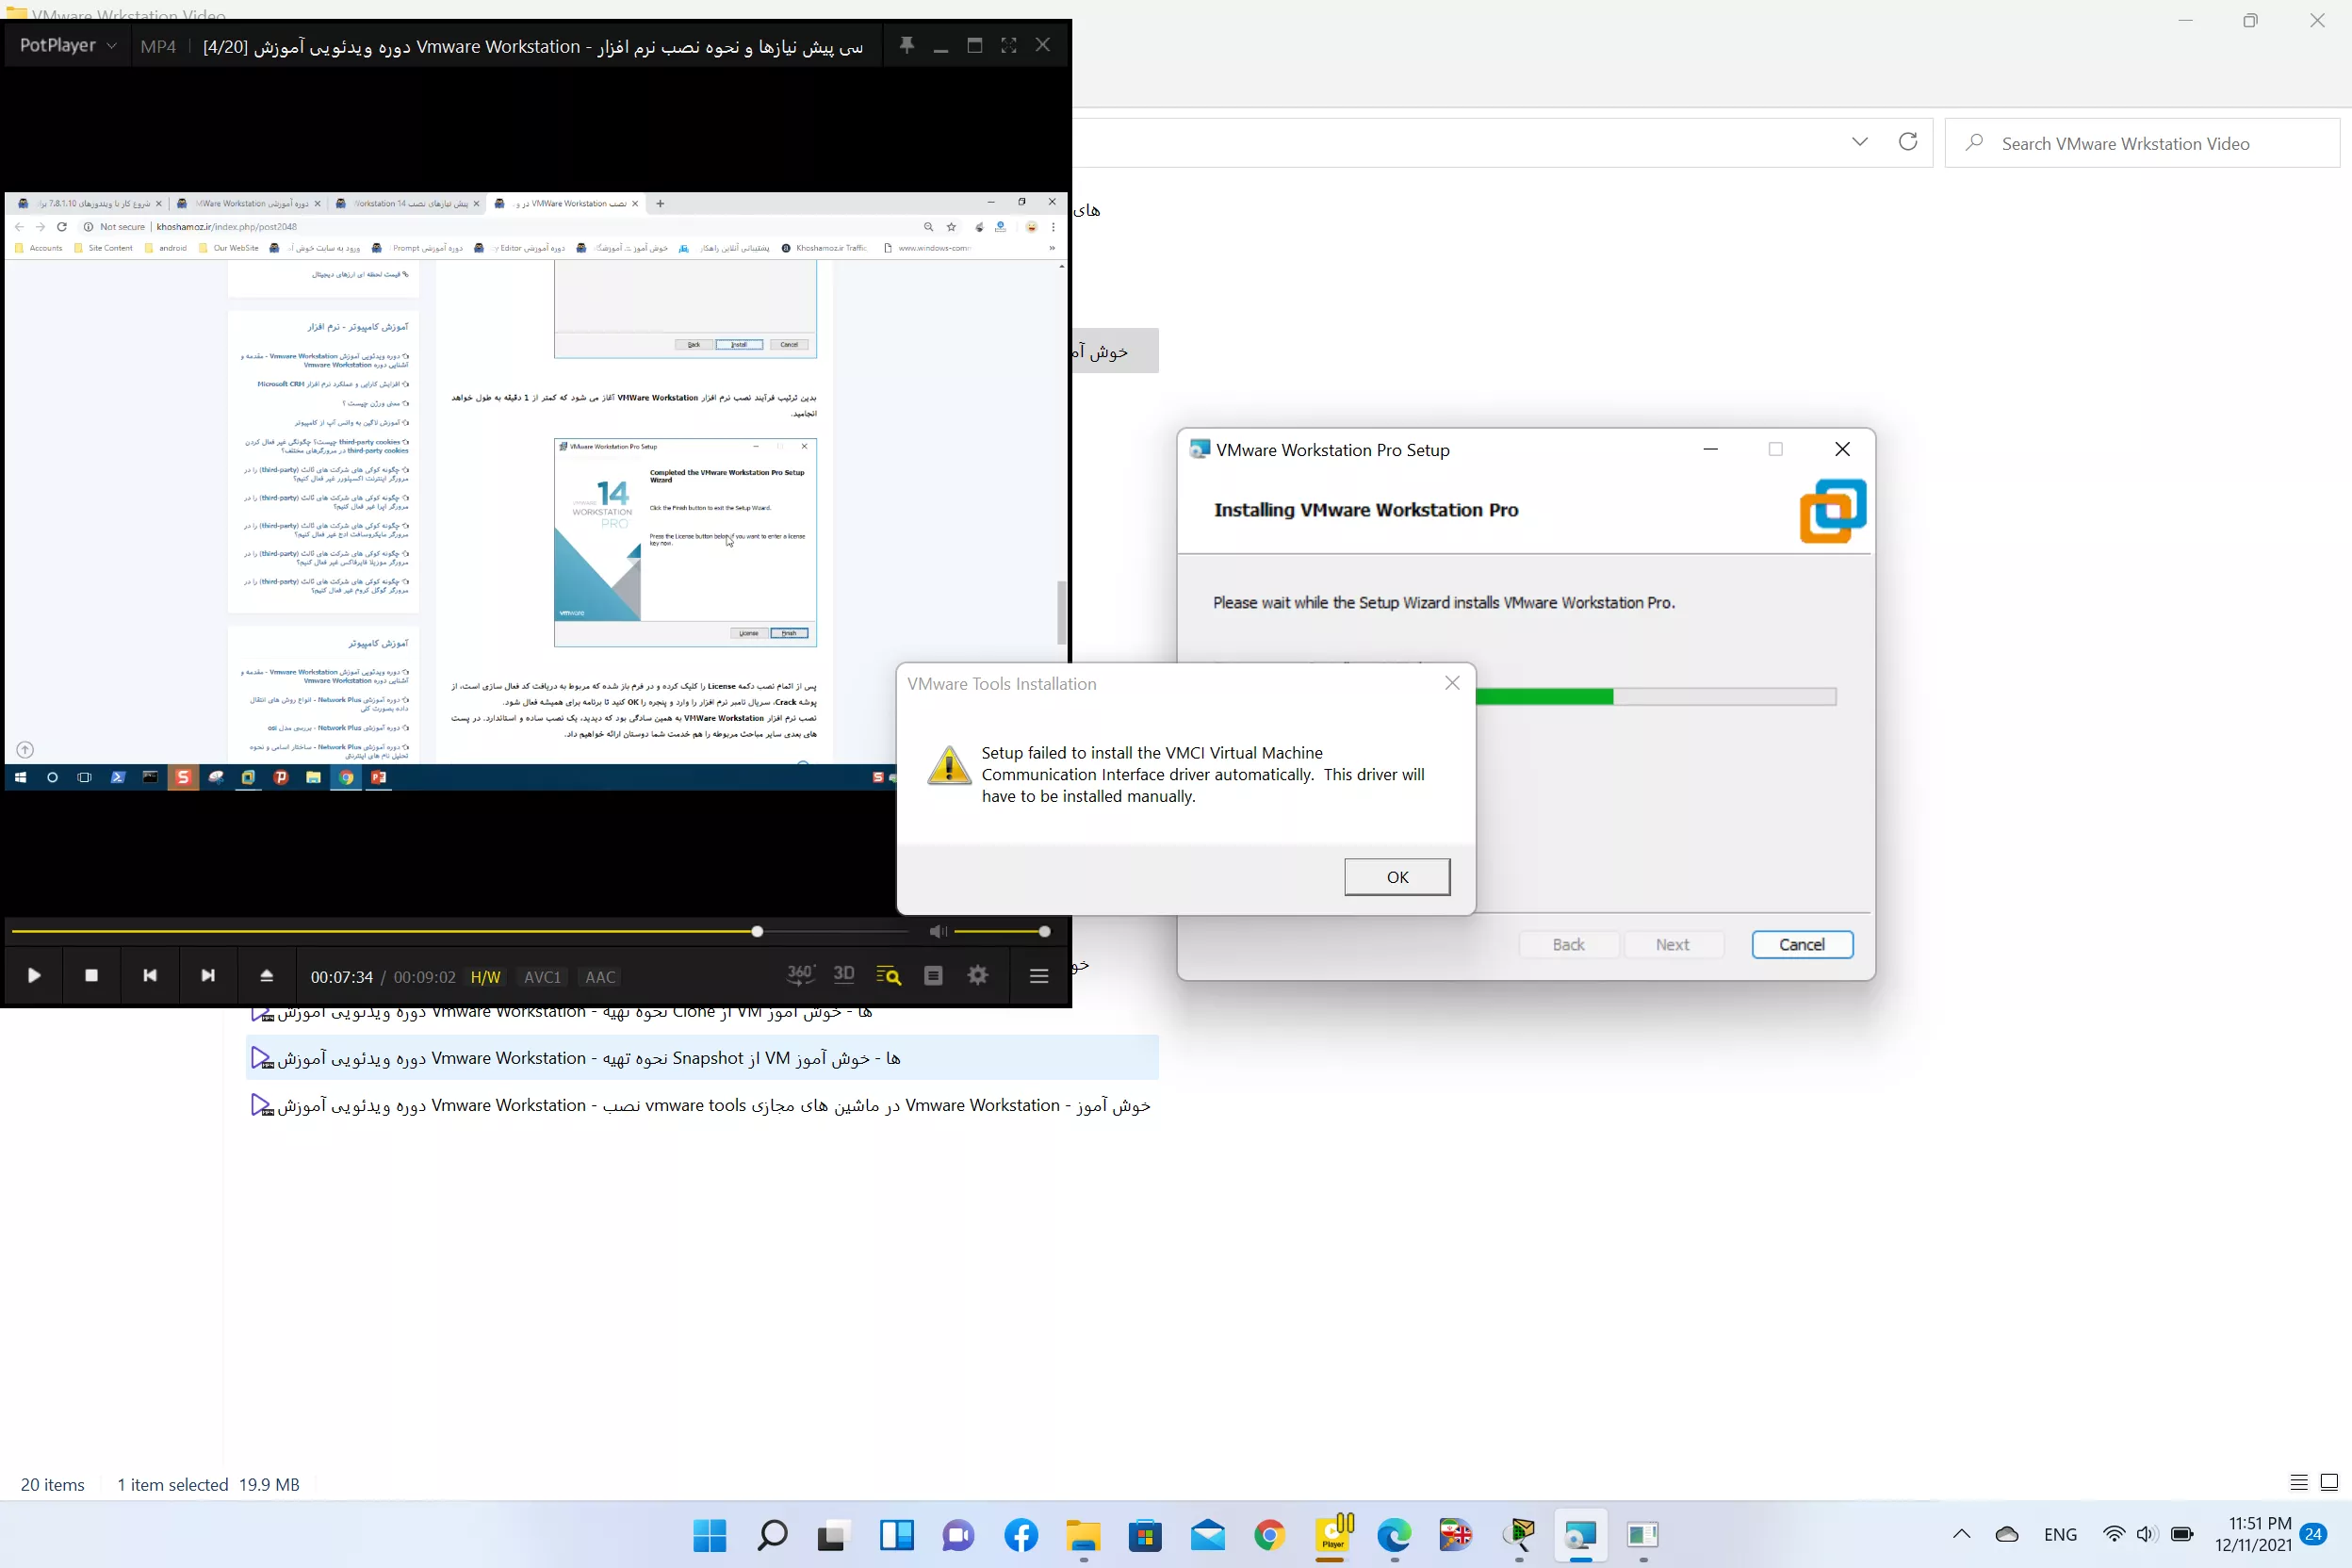Click the warning triangle icon in dialog
This screenshot has height=1568, width=2352.
(x=949, y=765)
